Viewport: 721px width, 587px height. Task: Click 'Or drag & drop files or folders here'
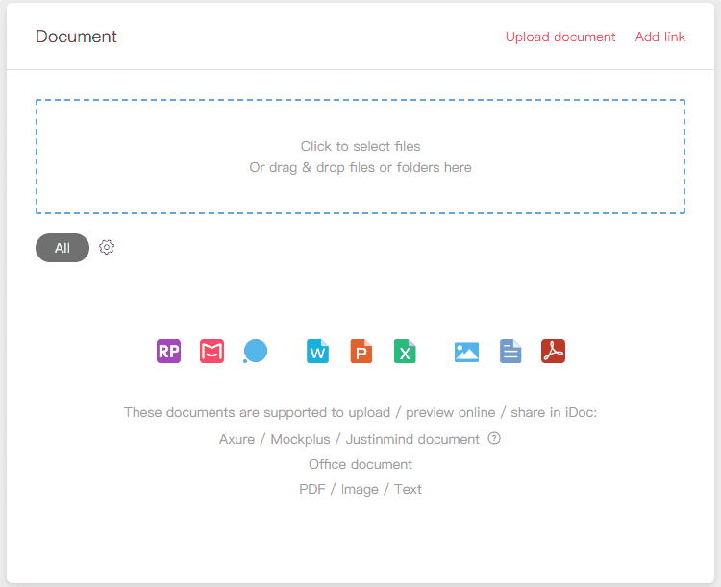tap(360, 167)
